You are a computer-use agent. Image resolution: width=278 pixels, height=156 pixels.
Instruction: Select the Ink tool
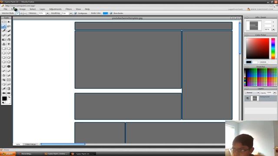tap(9, 31)
